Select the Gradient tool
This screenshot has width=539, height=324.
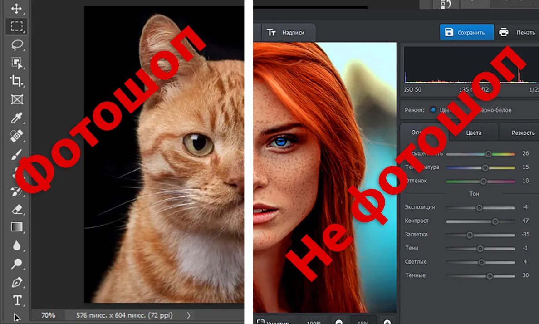pos(16,227)
